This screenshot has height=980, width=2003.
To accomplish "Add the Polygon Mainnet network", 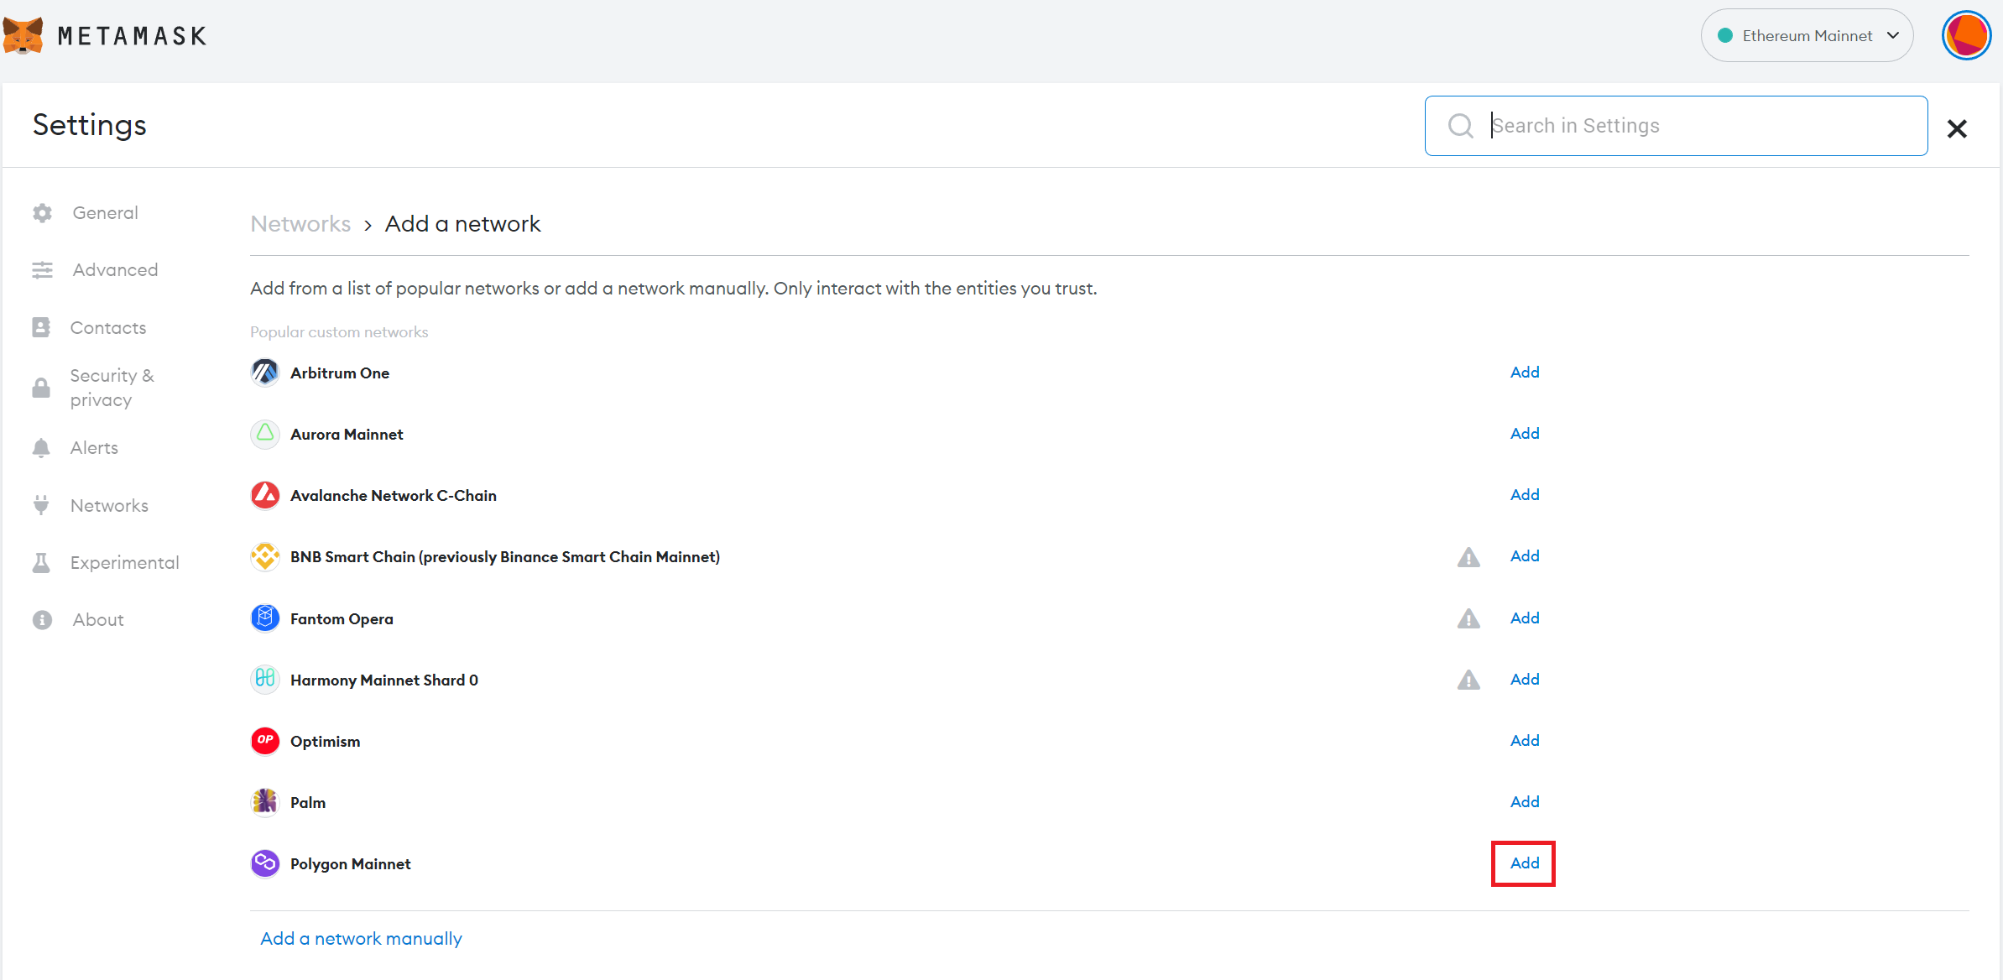I will click(1524, 863).
